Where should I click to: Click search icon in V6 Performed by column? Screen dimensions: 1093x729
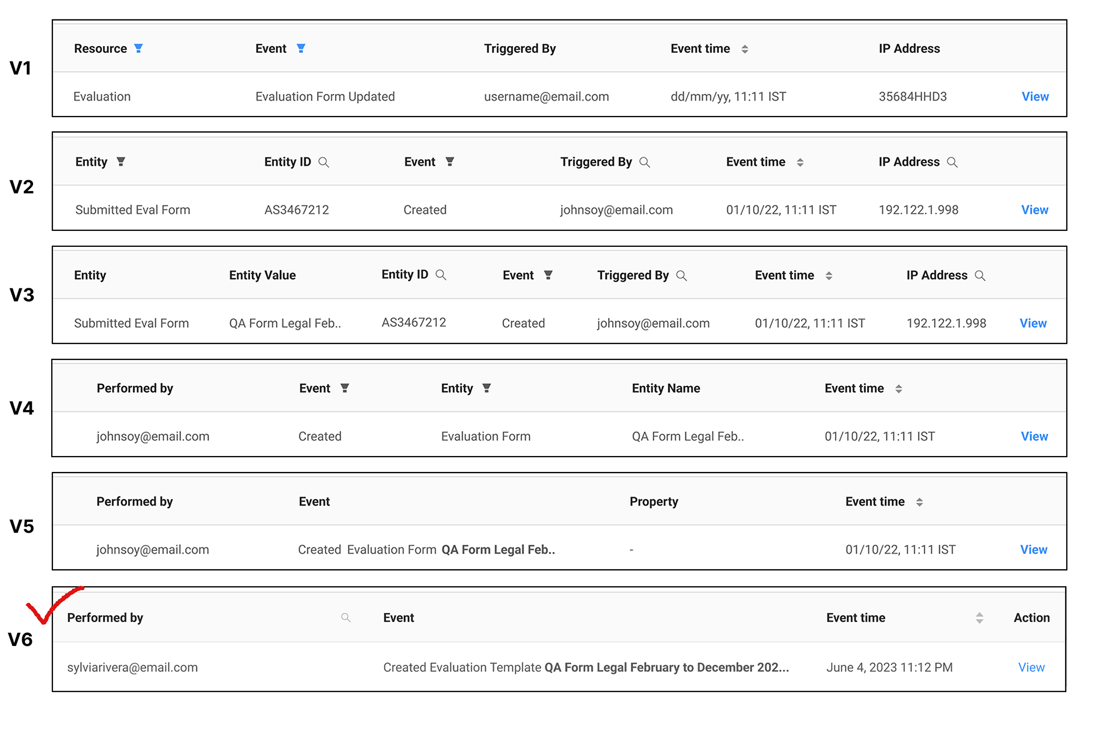coord(346,618)
